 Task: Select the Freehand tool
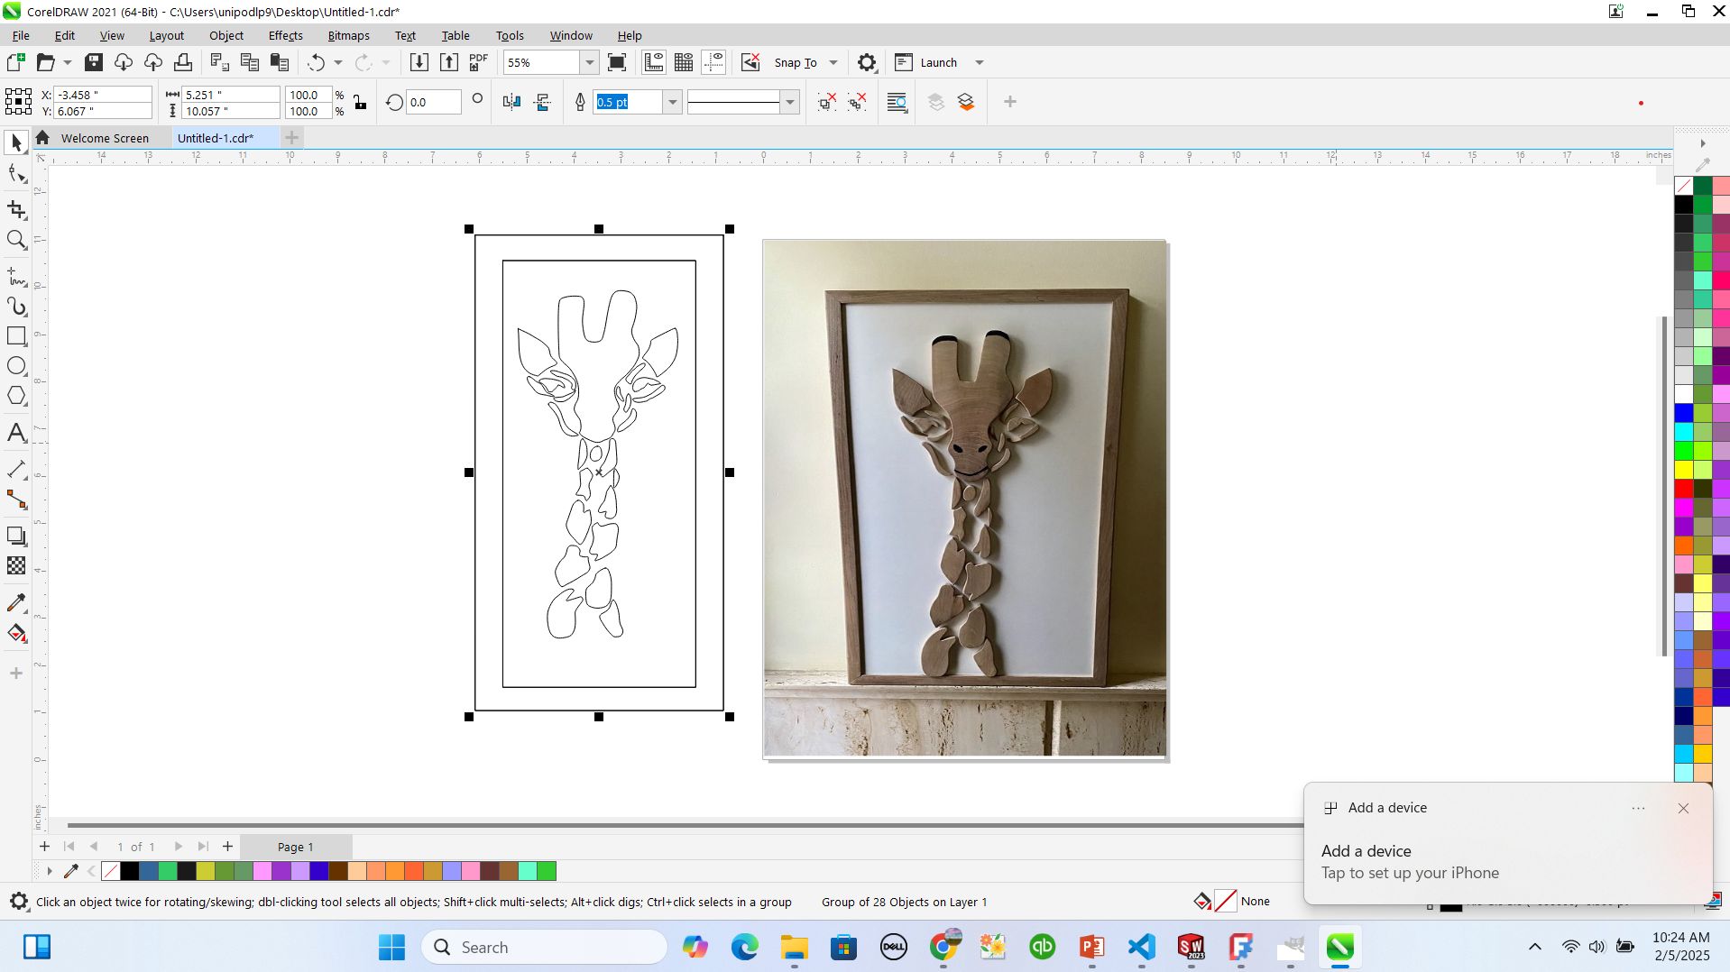click(16, 276)
